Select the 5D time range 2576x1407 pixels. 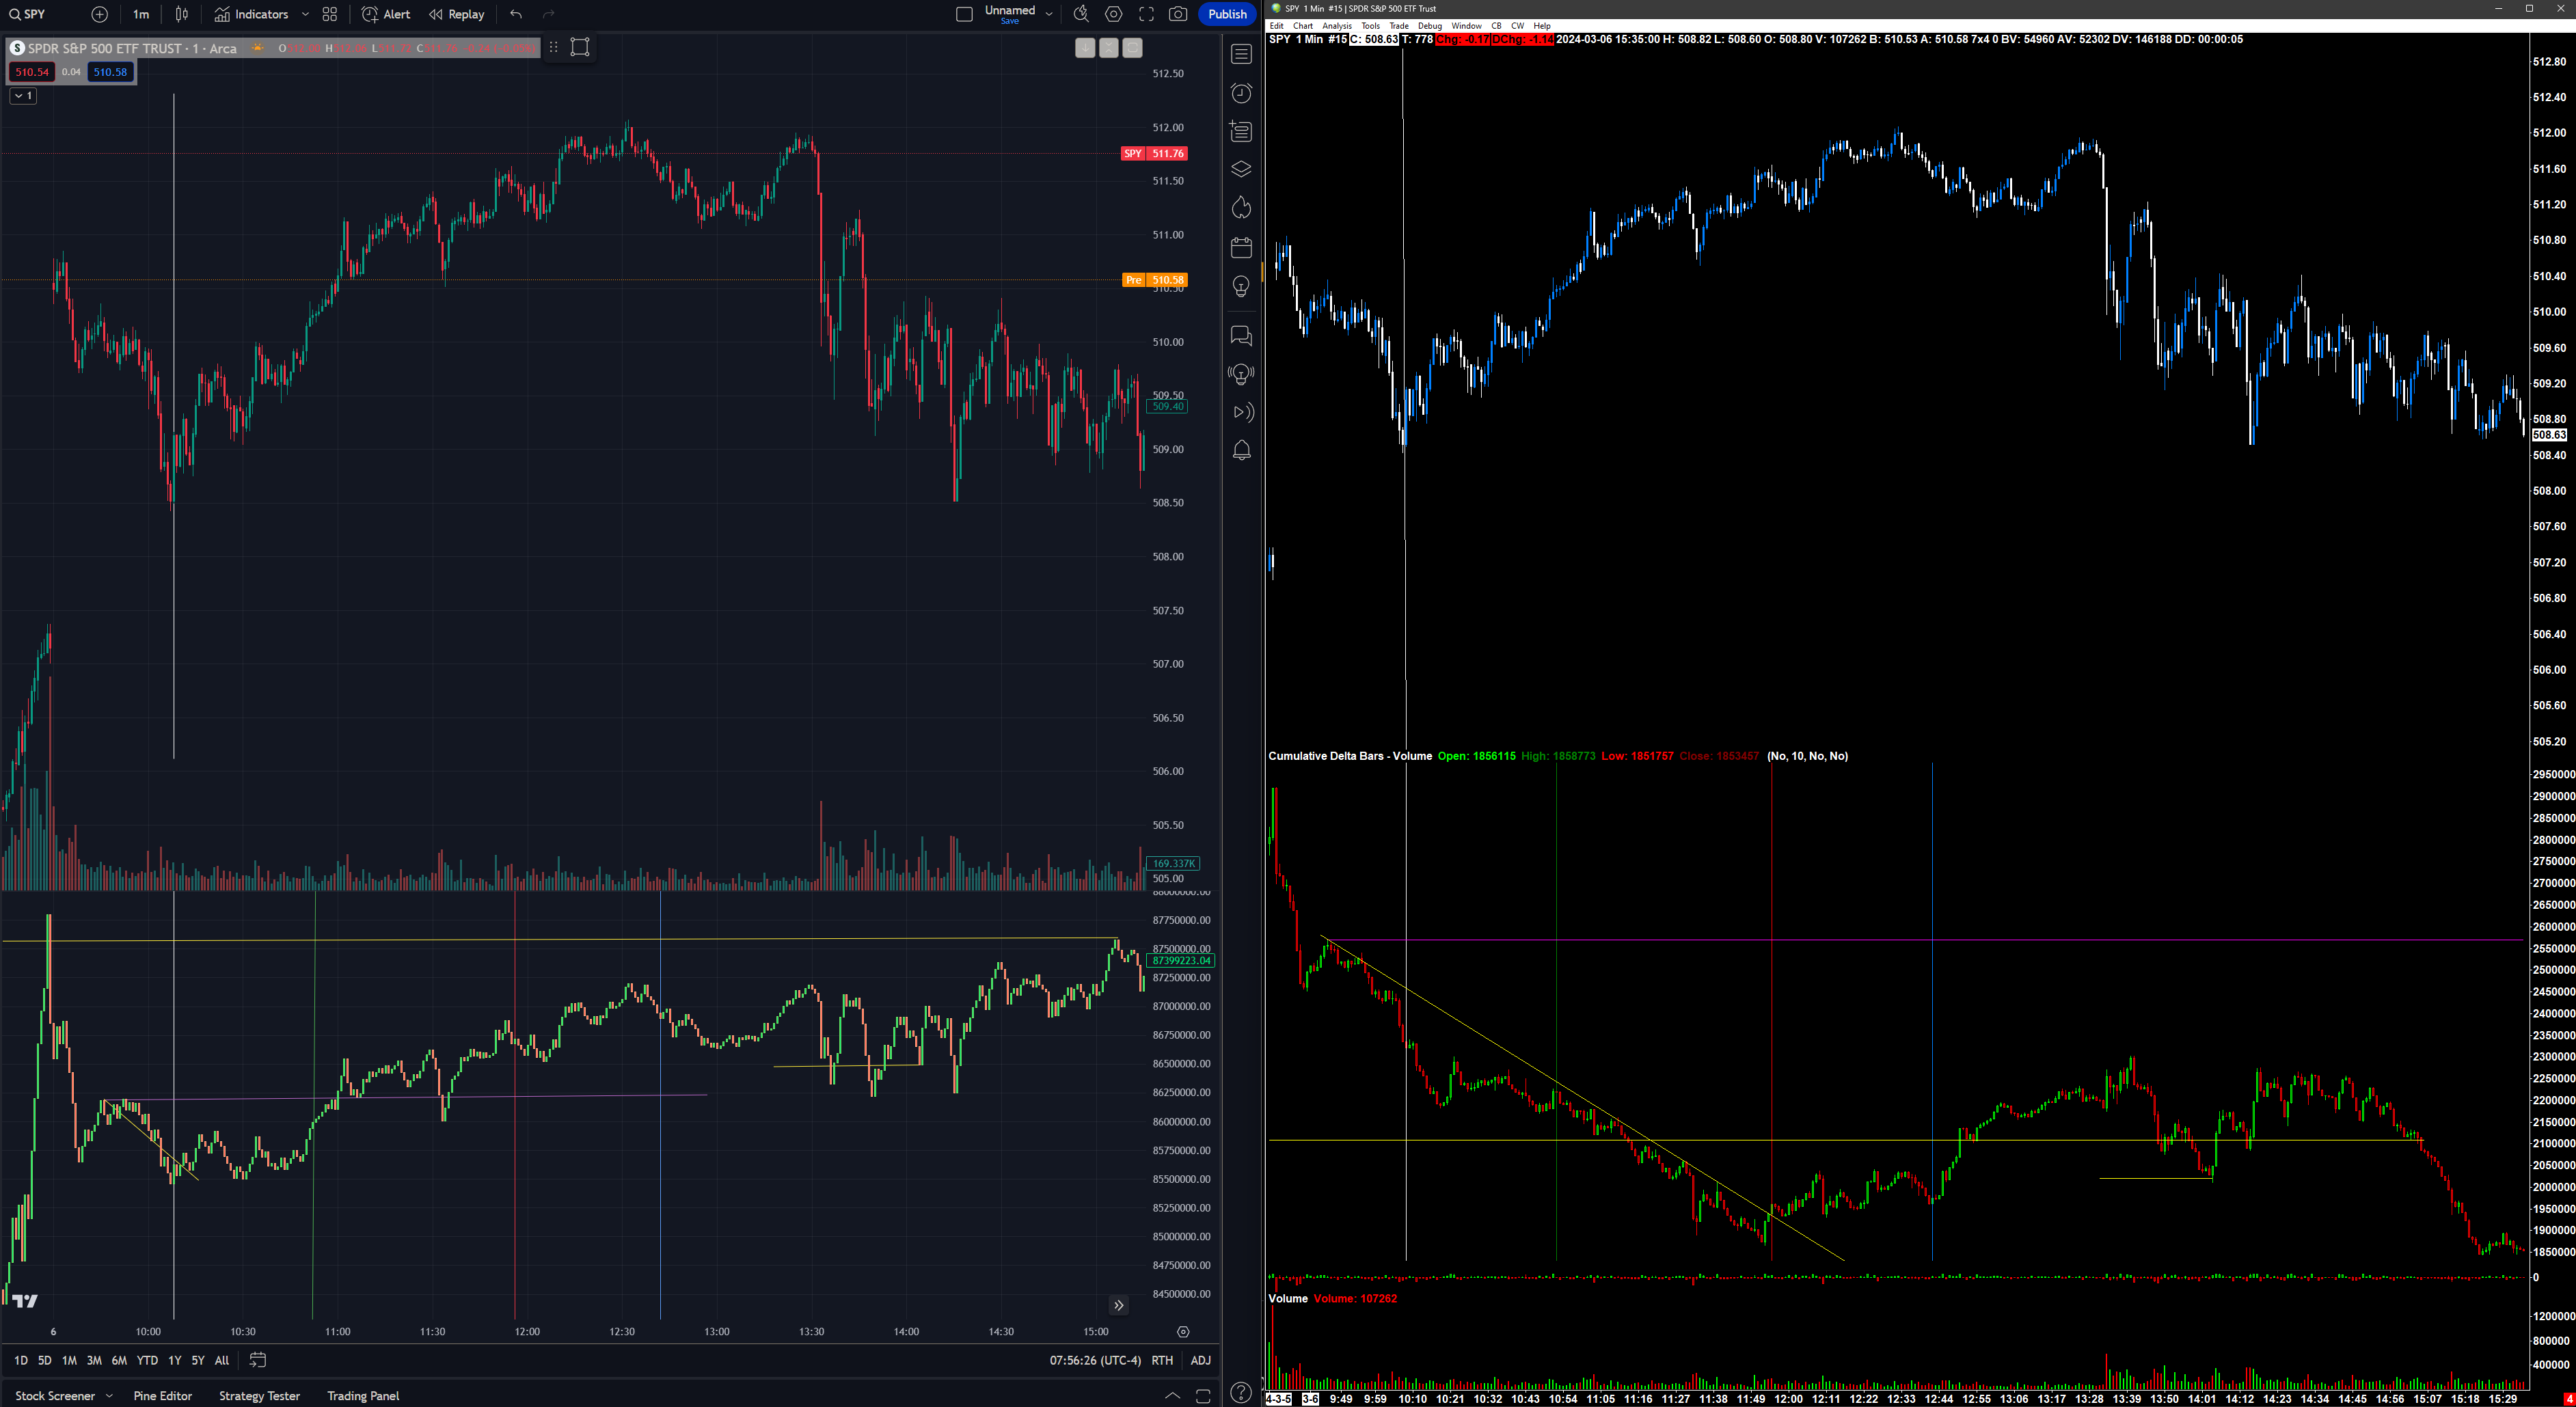[44, 1360]
